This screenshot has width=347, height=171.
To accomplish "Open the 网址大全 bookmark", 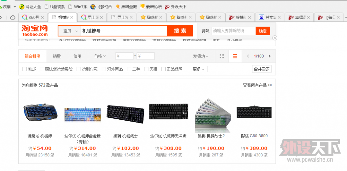I will (x=30, y=7).
